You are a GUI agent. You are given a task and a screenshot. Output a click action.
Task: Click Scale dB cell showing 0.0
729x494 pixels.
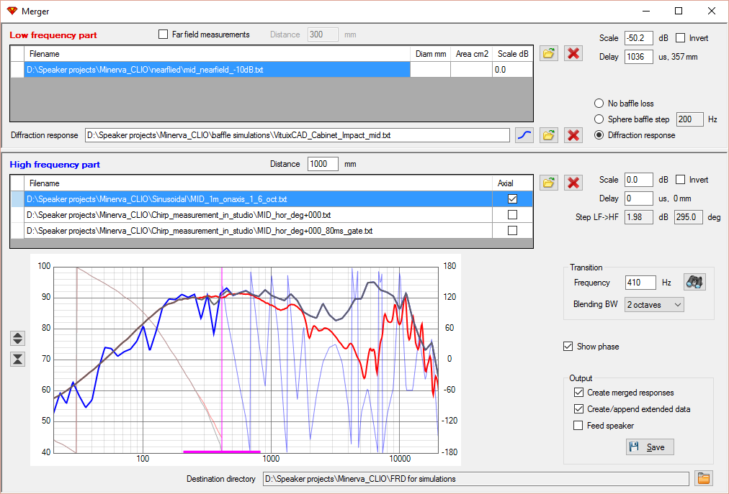coord(512,70)
